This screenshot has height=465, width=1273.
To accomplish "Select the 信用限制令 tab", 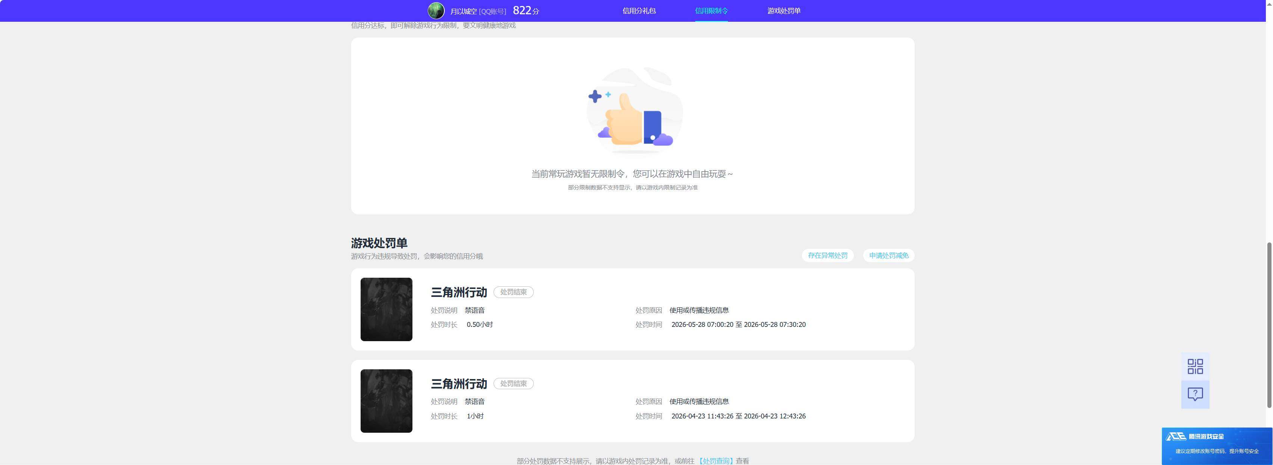I will (x=711, y=11).
